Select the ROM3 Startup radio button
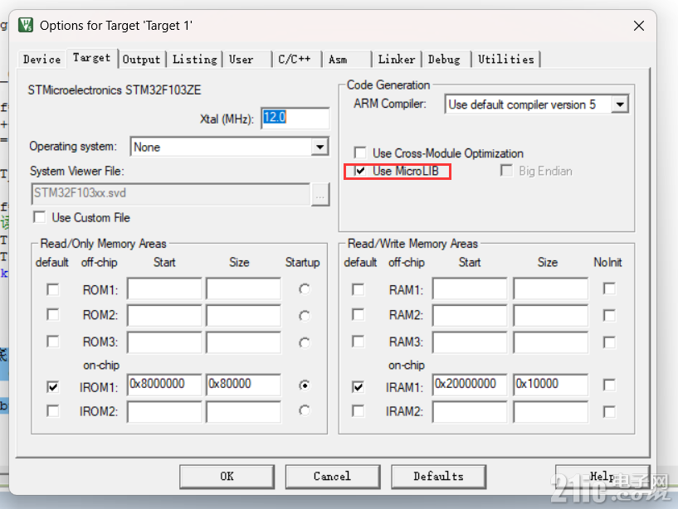 pos(305,342)
